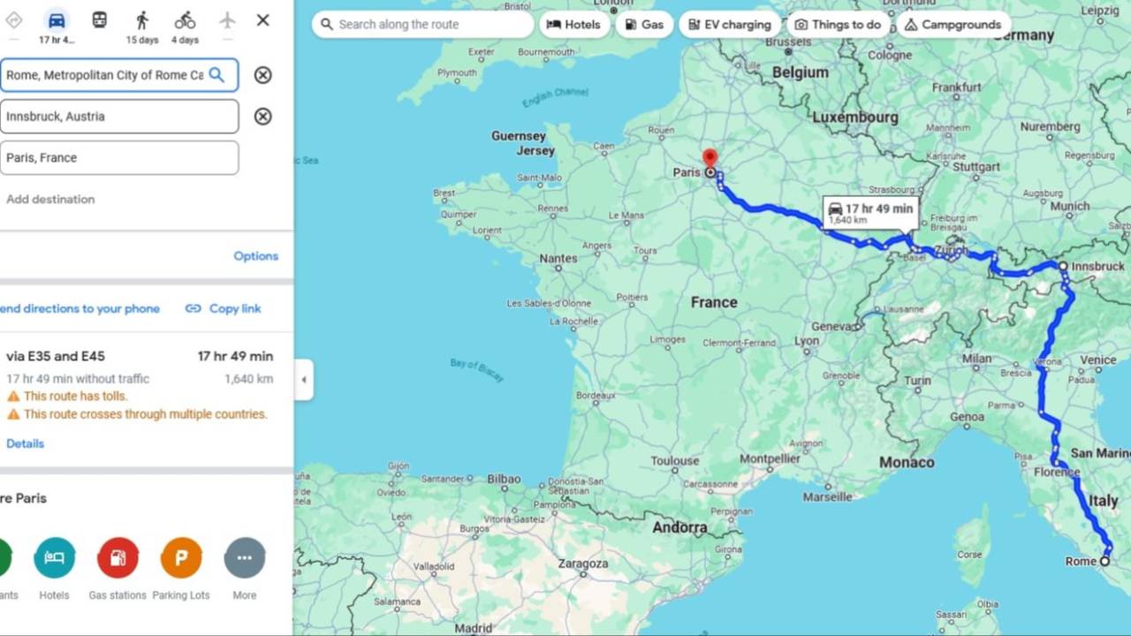Viewport: 1131px width, 636px height.
Task: Click the search magnifier in Rome field
Action: tap(216, 75)
